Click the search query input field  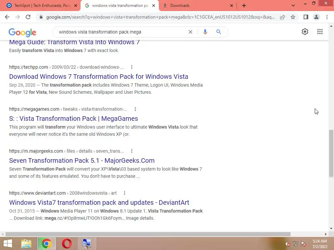coord(121,32)
